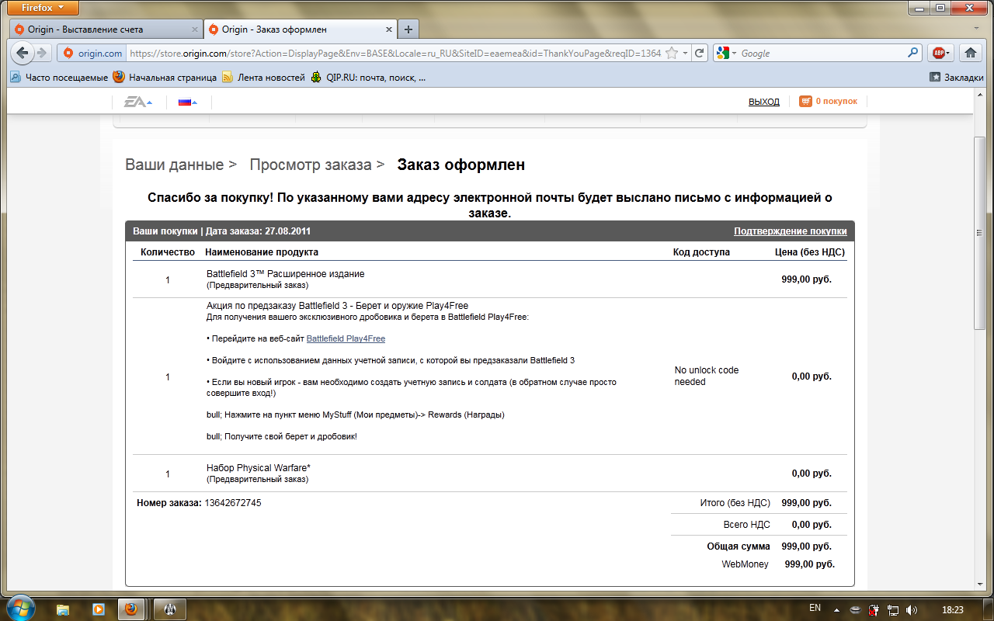Click the scrollbar up arrow
The height and width of the screenshot is (621, 994).
[979, 93]
